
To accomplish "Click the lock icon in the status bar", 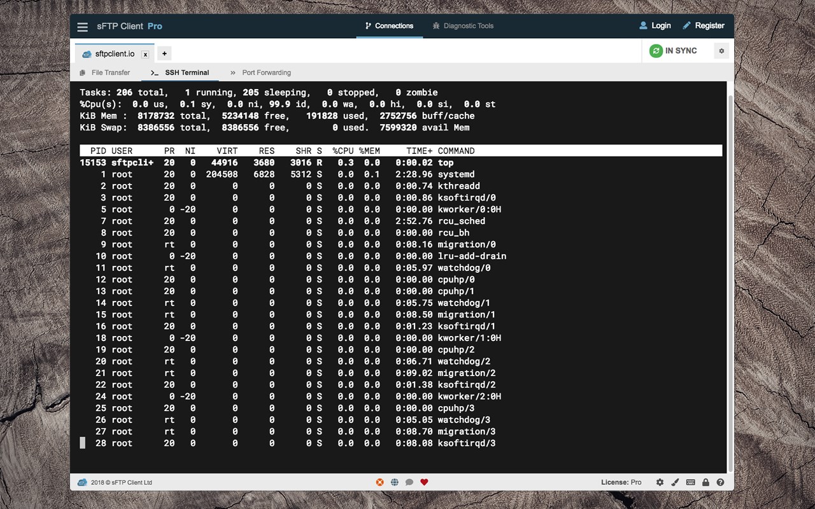I will pyautogui.click(x=705, y=482).
